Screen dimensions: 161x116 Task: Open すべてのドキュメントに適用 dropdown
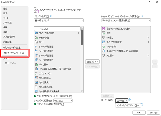(x=126, y=20)
